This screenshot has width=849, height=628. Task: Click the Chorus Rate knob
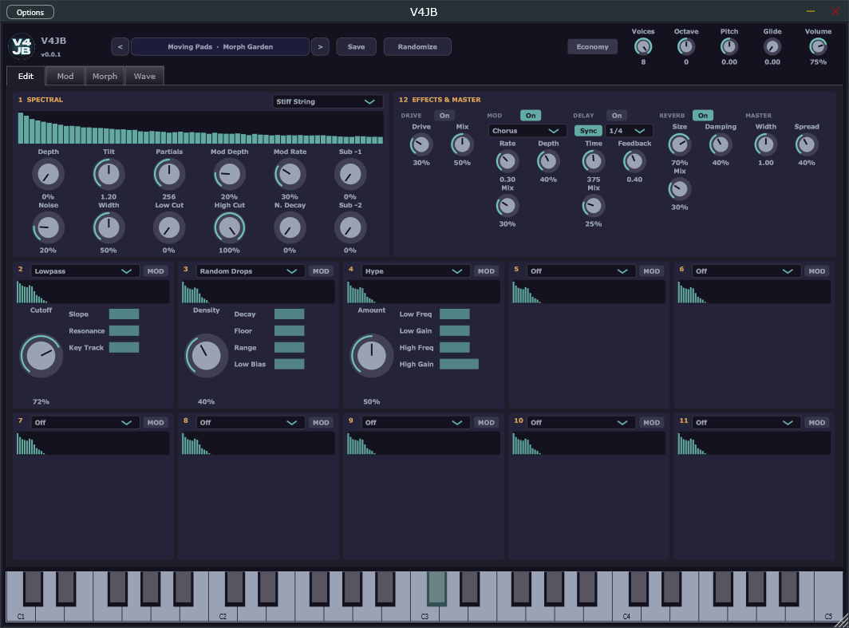click(507, 161)
